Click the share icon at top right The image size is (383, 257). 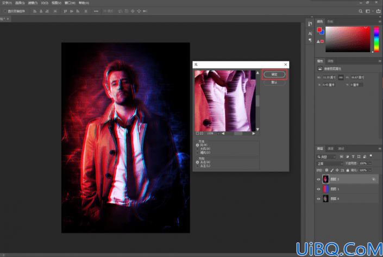tap(378, 11)
